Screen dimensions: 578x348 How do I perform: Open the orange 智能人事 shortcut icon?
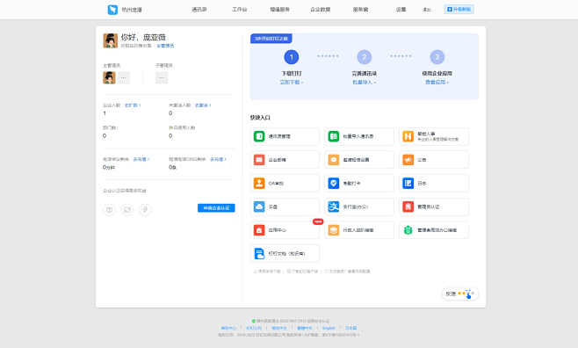pos(408,136)
